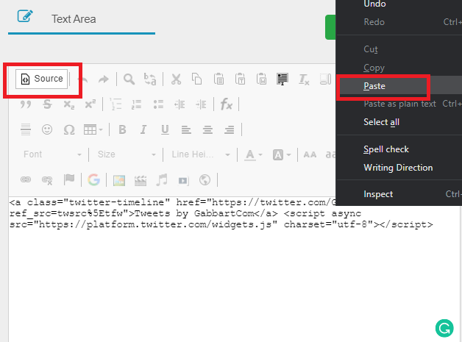The image size is (462, 342).
Task: Choose Cut in context menu
Action: click(399, 49)
